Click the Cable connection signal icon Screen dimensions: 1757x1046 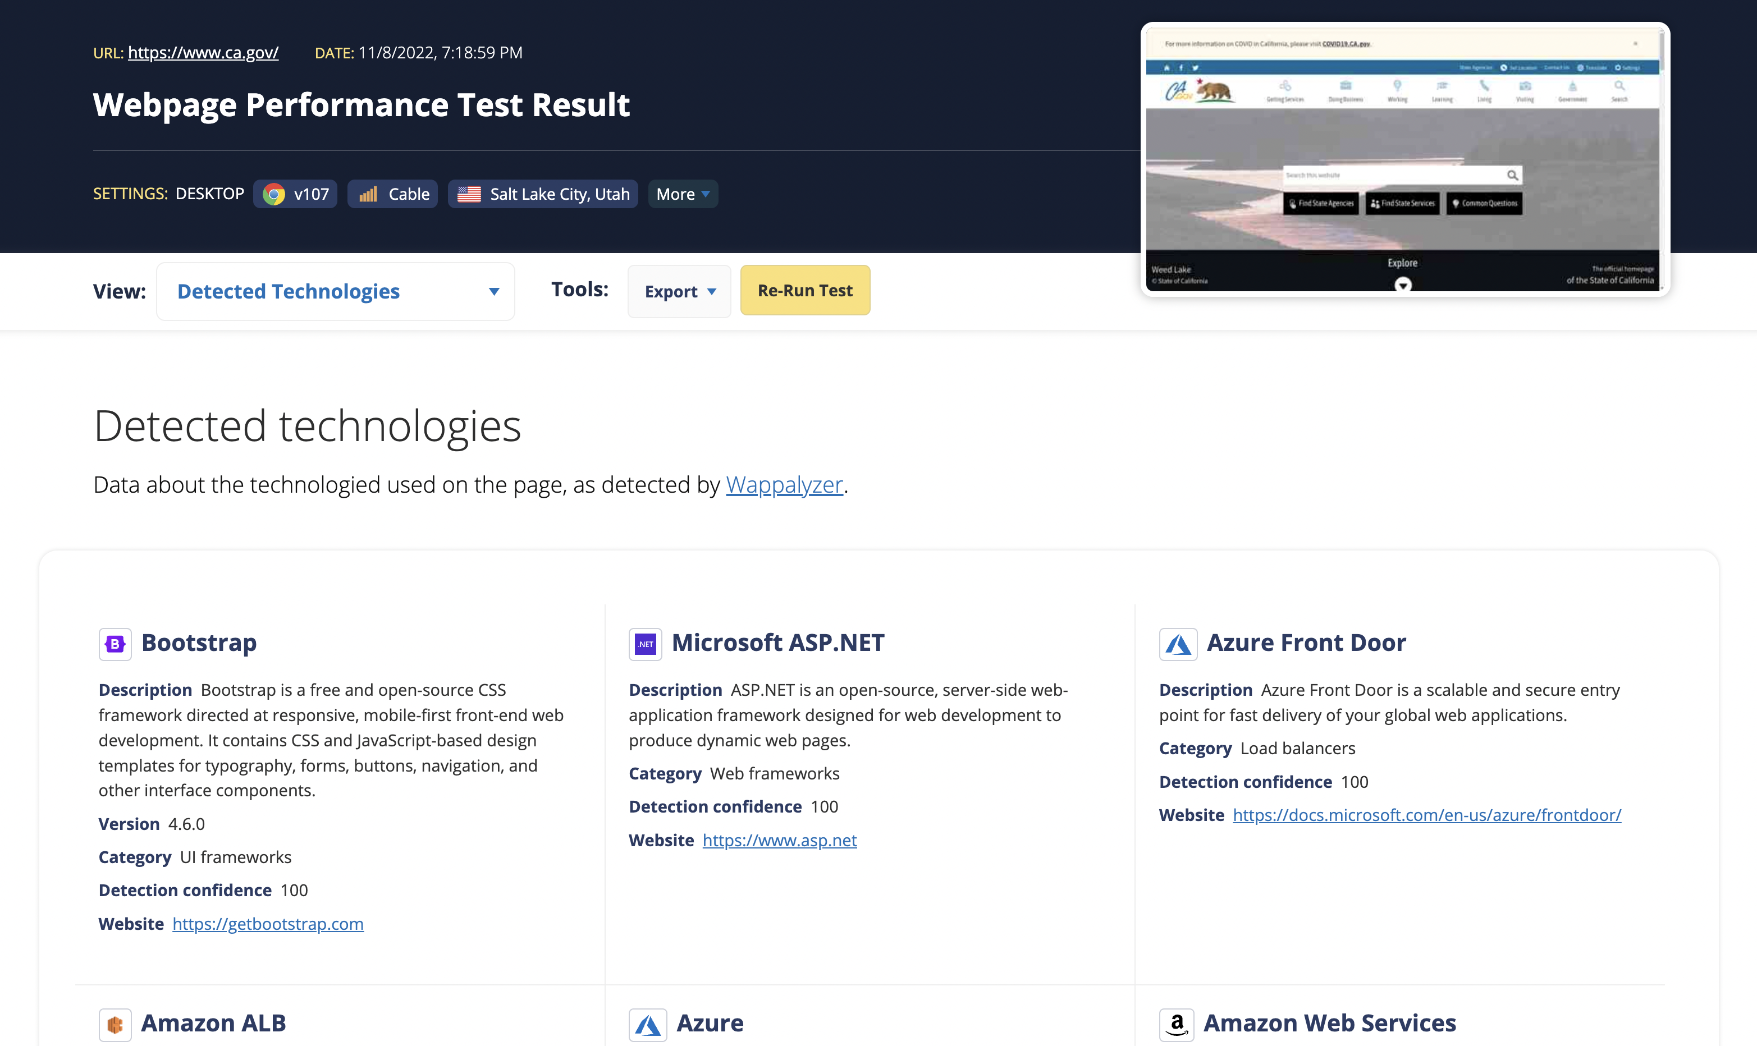point(368,194)
